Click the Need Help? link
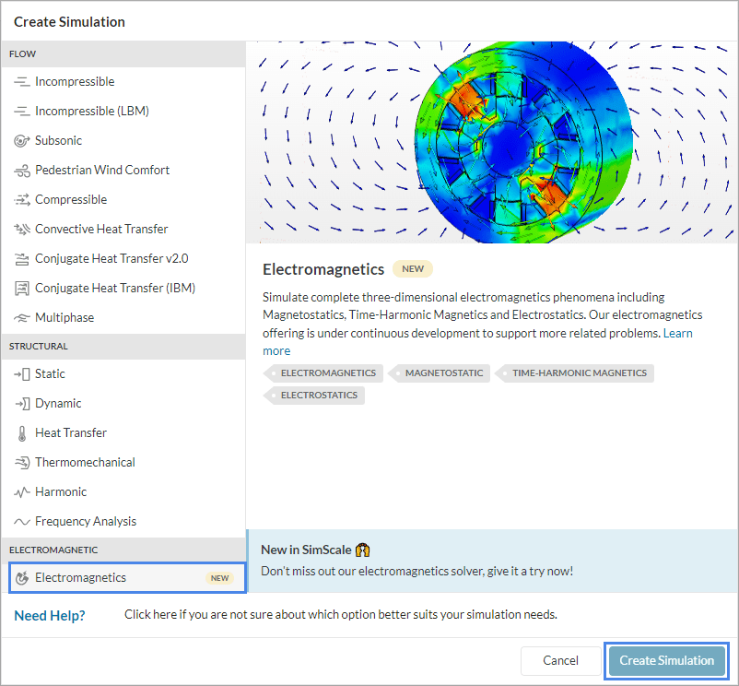 pyautogui.click(x=49, y=615)
